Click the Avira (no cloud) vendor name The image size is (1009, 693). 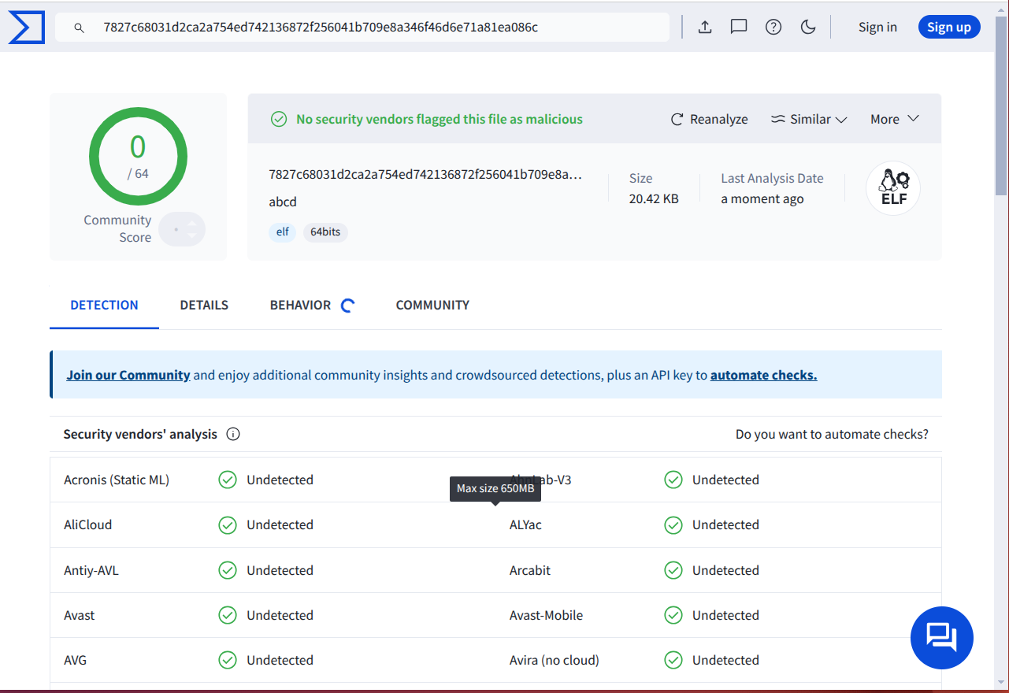[555, 660]
